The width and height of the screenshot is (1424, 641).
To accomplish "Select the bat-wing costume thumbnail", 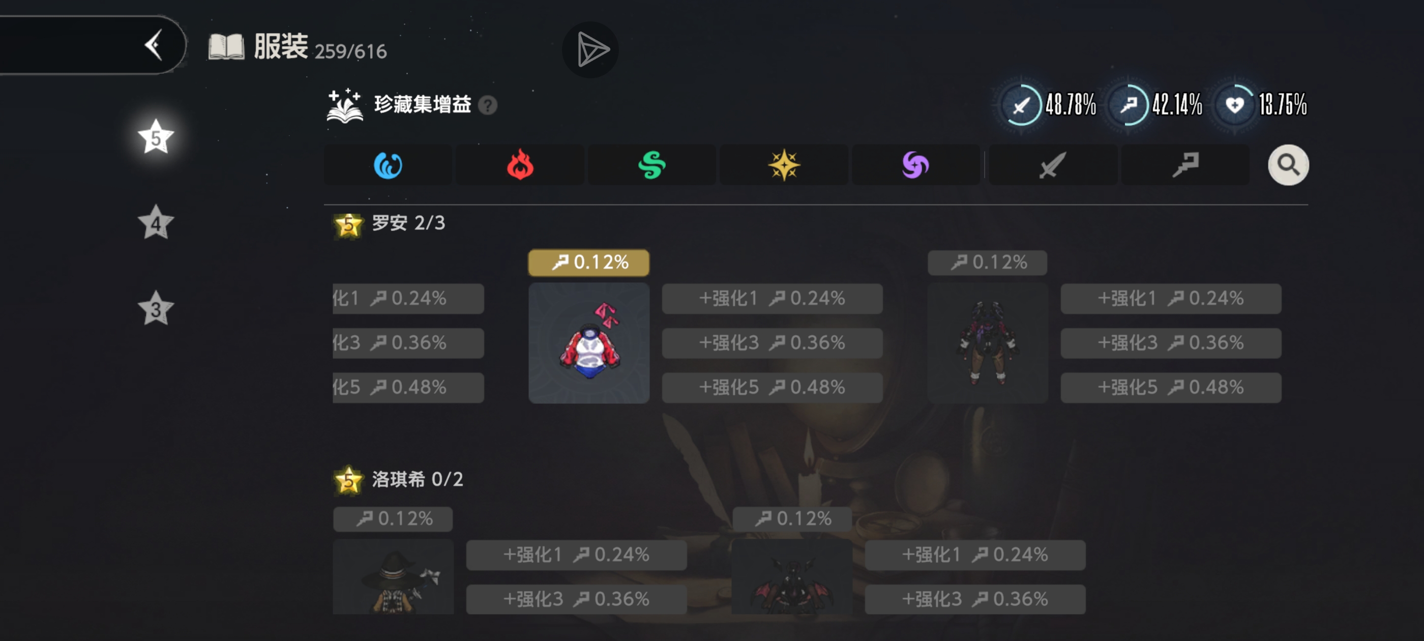I will 792,577.
